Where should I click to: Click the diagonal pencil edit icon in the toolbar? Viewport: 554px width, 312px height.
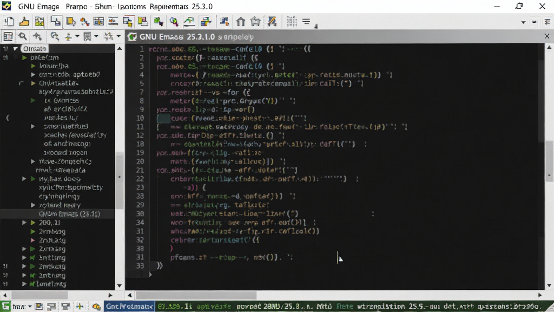point(272,22)
